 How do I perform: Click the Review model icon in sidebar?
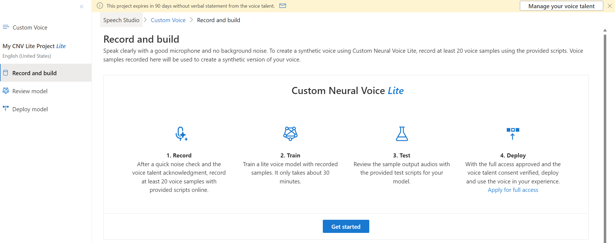(x=6, y=91)
